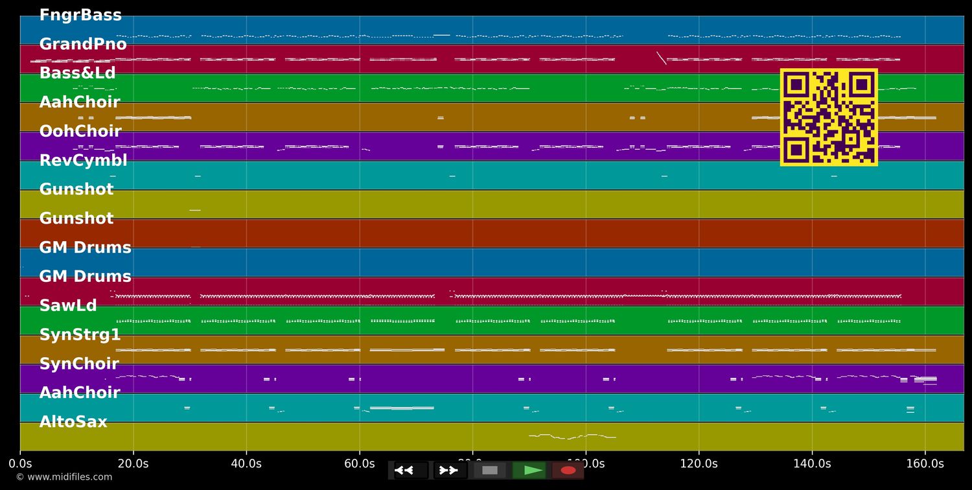Click the yellow QR code

coord(829,117)
